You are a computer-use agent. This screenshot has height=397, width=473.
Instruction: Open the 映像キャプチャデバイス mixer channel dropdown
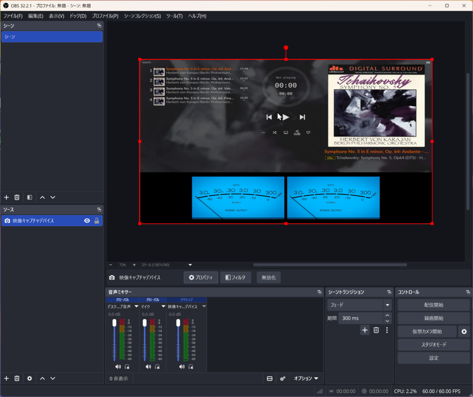(204, 306)
